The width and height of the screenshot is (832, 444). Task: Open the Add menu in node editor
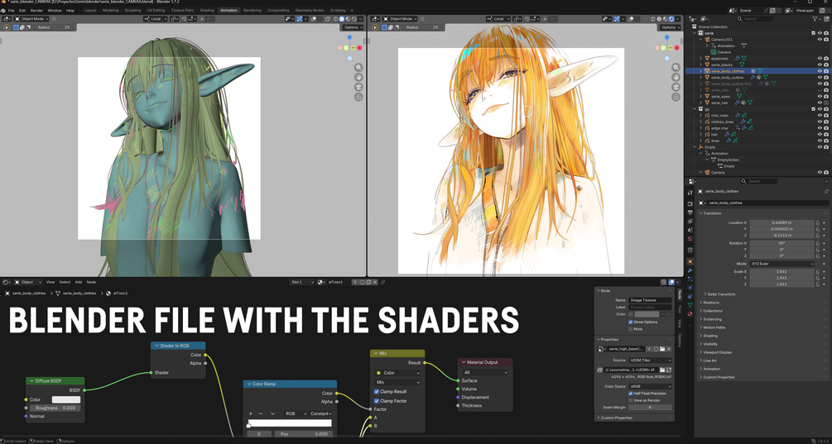(79, 283)
